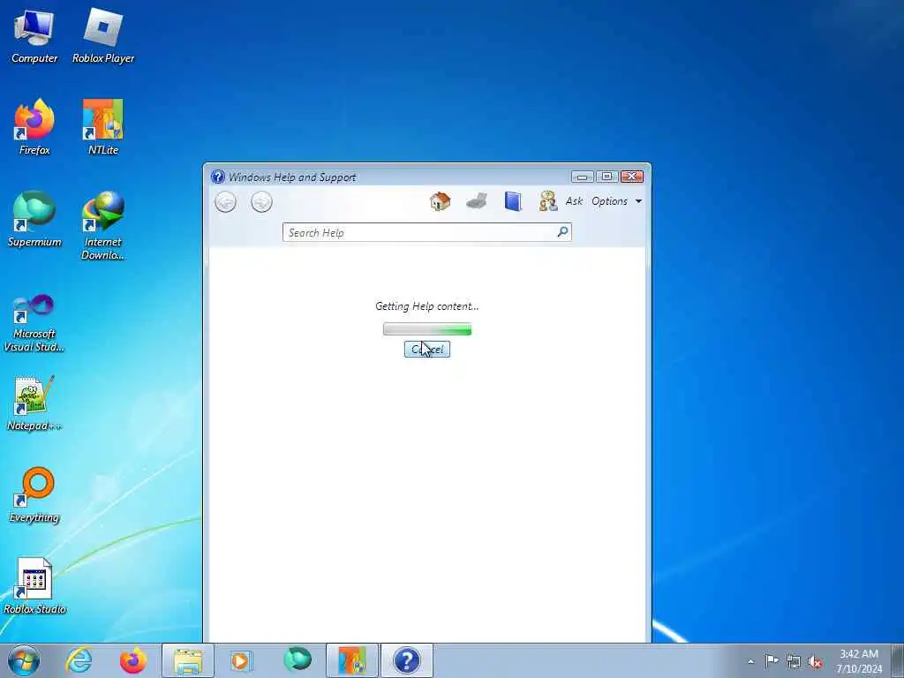
Task: Open the Windows Start menu
Action: (x=24, y=660)
